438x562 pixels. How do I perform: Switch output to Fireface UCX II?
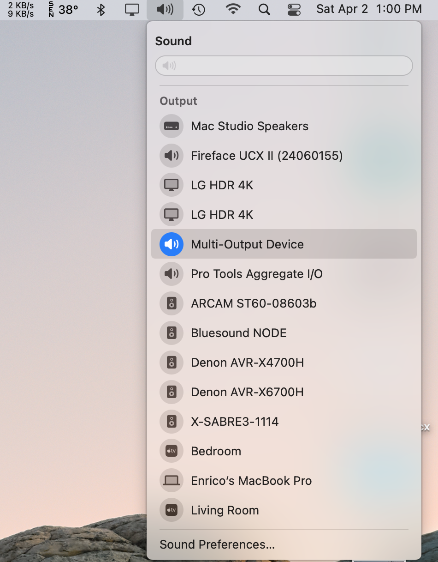point(266,156)
